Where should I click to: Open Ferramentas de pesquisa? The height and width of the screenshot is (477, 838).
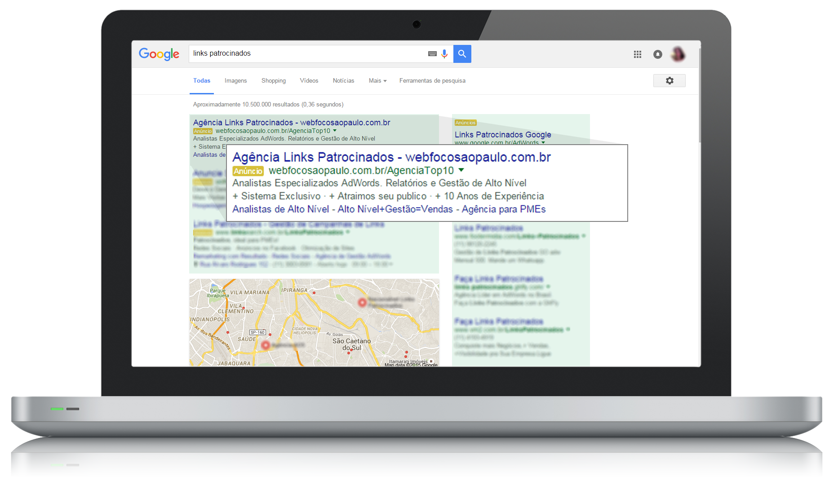(x=432, y=81)
